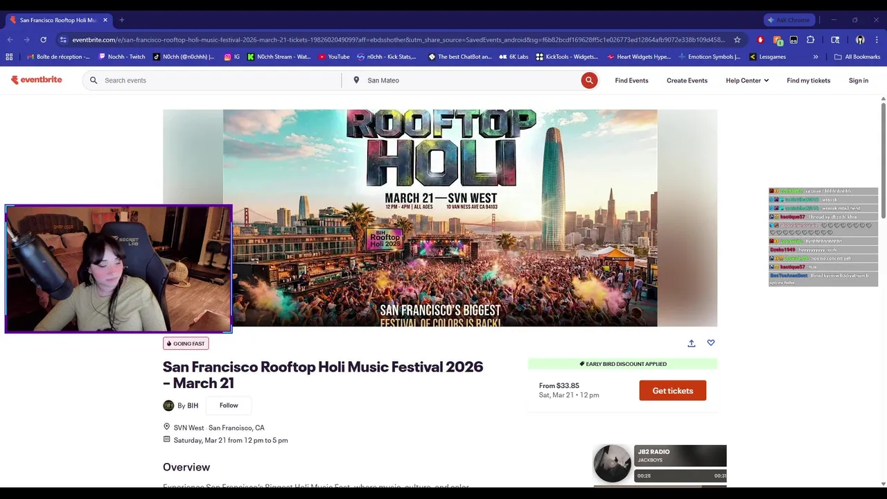Select the San Francisco Rooftop Holi browser tab
The image size is (887, 499).
(x=59, y=20)
